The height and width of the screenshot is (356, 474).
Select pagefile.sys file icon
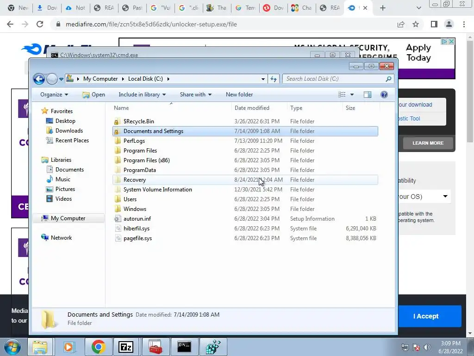118,238
